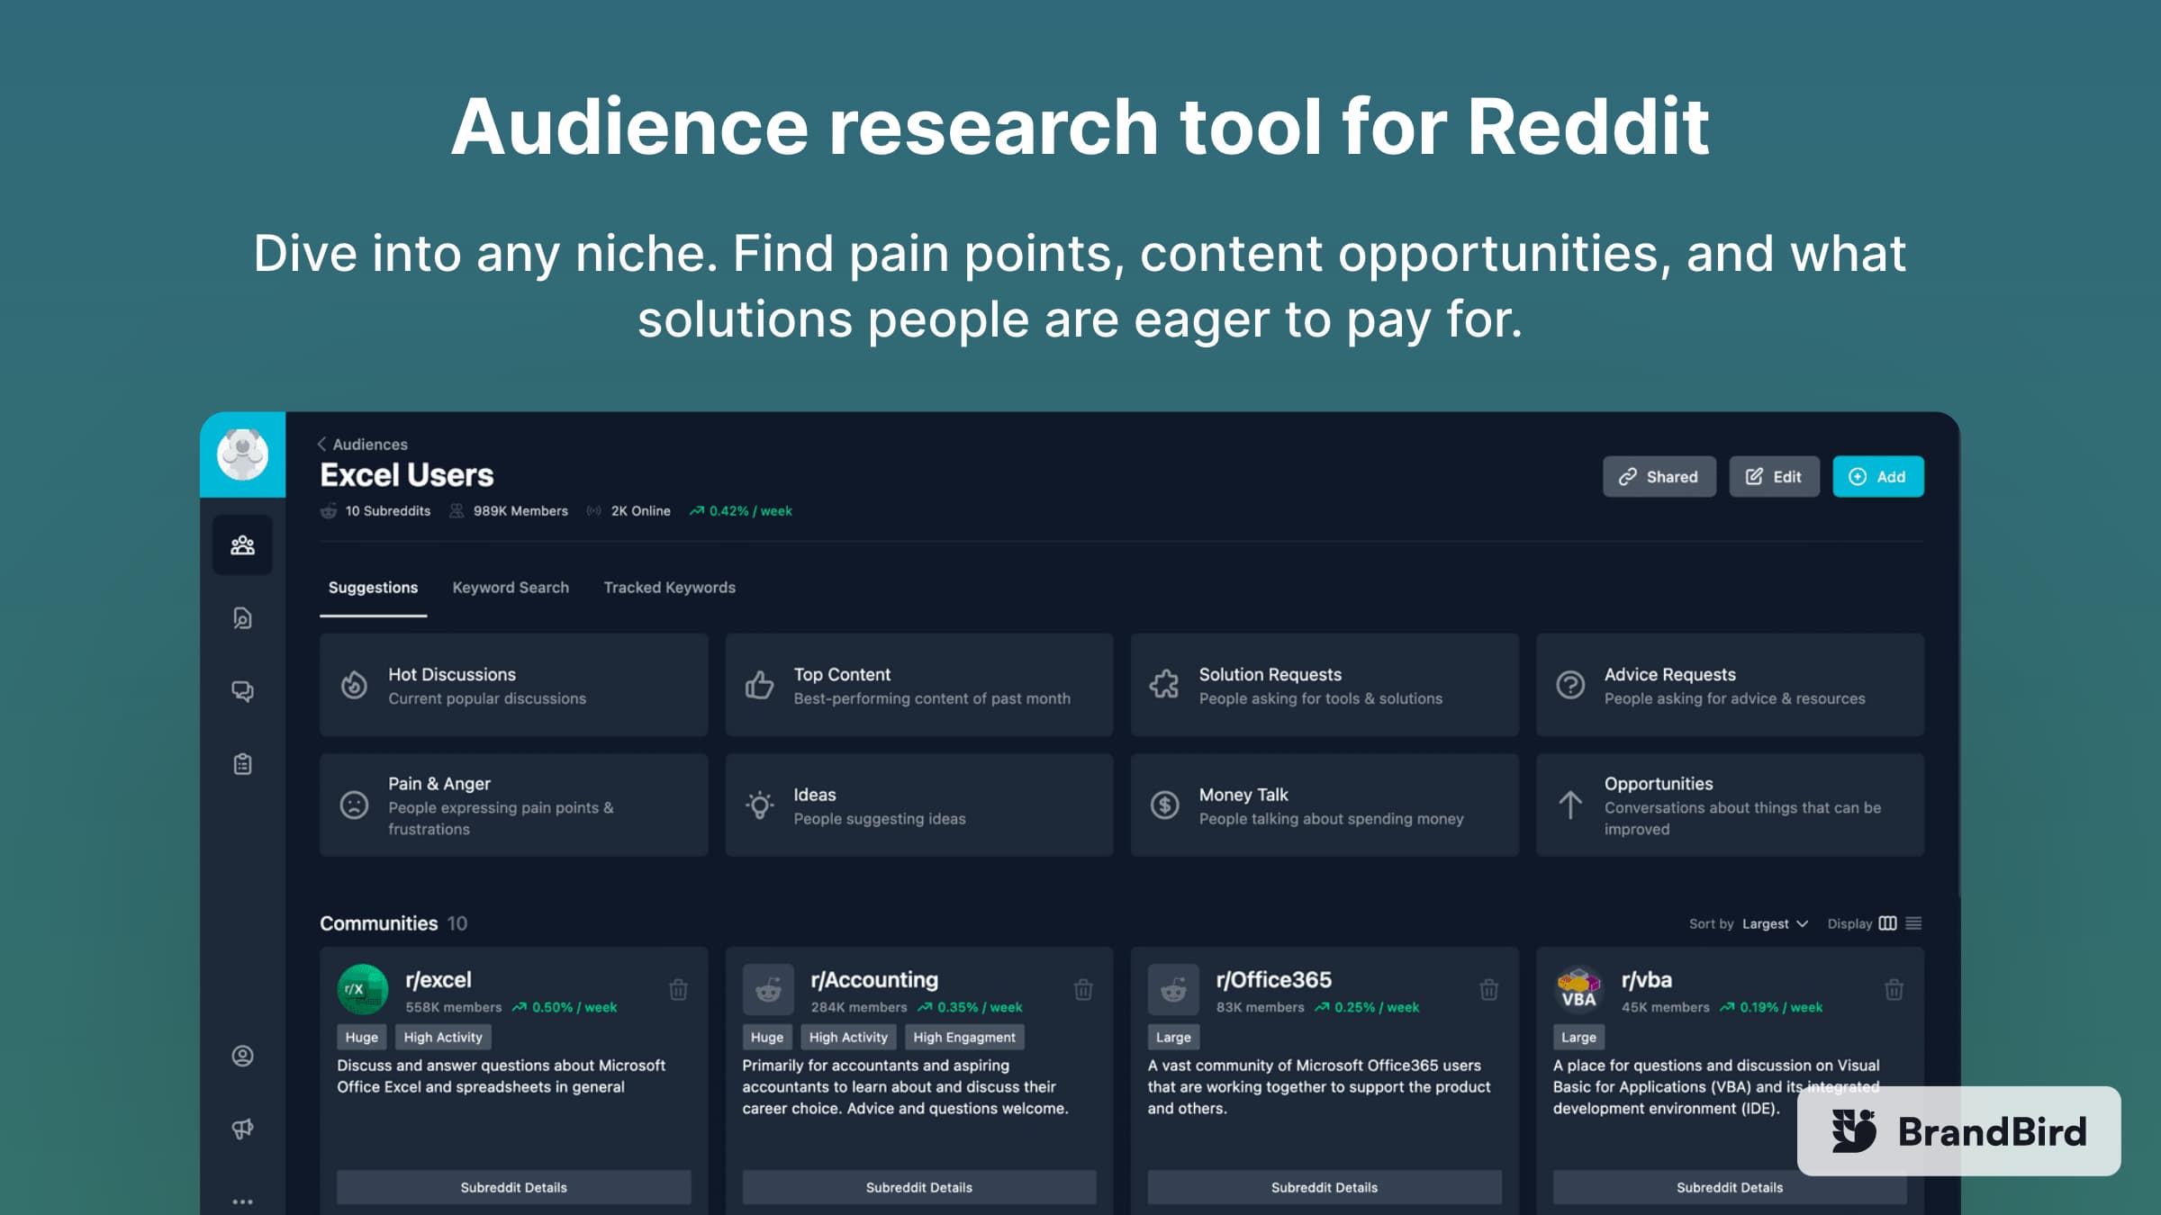Switch to column grid display view
Viewport: 2161px width, 1215px height.
point(1887,923)
